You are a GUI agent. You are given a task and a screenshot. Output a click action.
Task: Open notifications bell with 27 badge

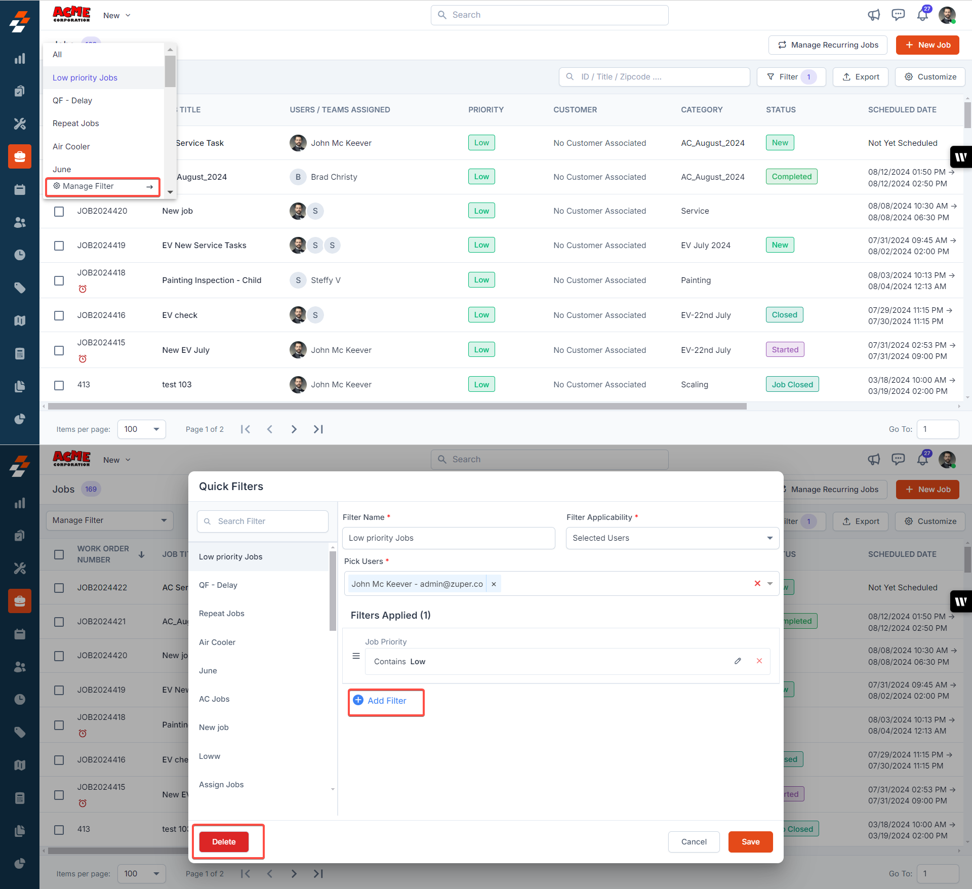tap(922, 15)
